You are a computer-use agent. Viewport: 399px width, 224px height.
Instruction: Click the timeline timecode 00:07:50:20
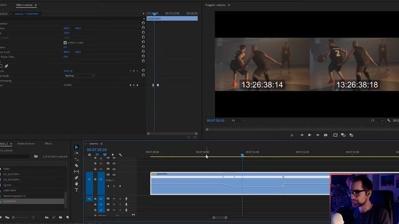[97, 150]
